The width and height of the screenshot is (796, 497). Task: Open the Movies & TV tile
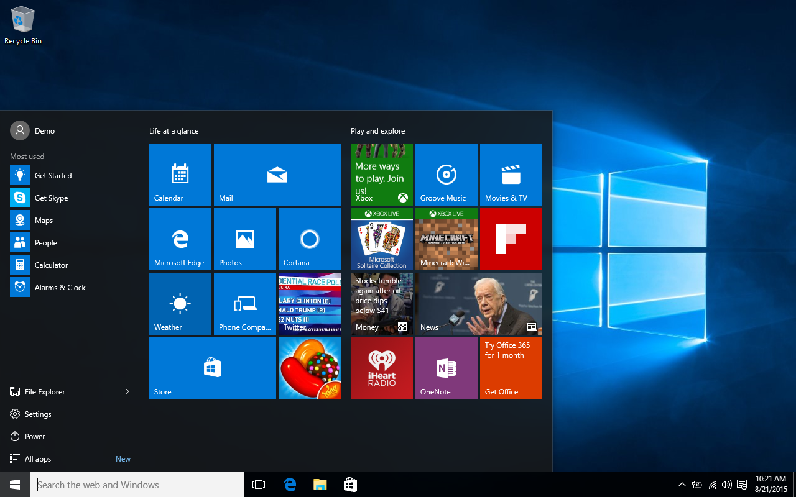pyautogui.click(x=511, y=175)
